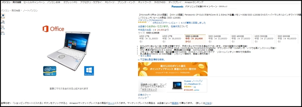Open the PCパーツ navigation dropdown
Image resolution: width=302 pixels, height=107 pixels.
pyautogui.click(x=110, y=2)
